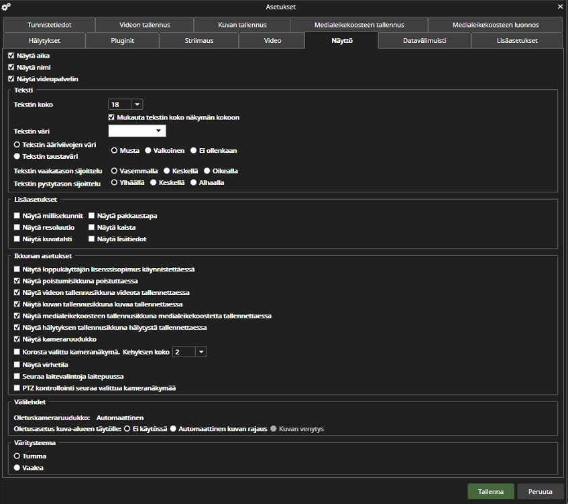568x504 pixels.
Task: Check Näytä loppukäyttäjän lisenssisopimus käynnistettäessä
Action: click(17, 269)
